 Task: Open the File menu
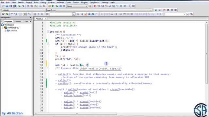click(3, 2)
